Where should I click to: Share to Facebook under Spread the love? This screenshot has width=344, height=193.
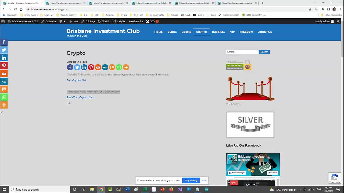(70, 67)
